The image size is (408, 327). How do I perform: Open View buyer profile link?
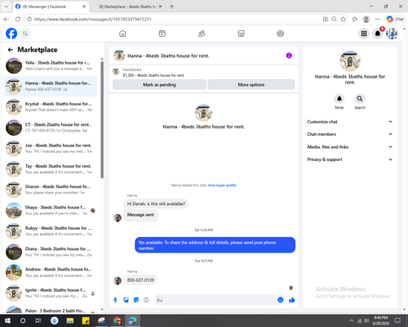(x=222, y=186)
